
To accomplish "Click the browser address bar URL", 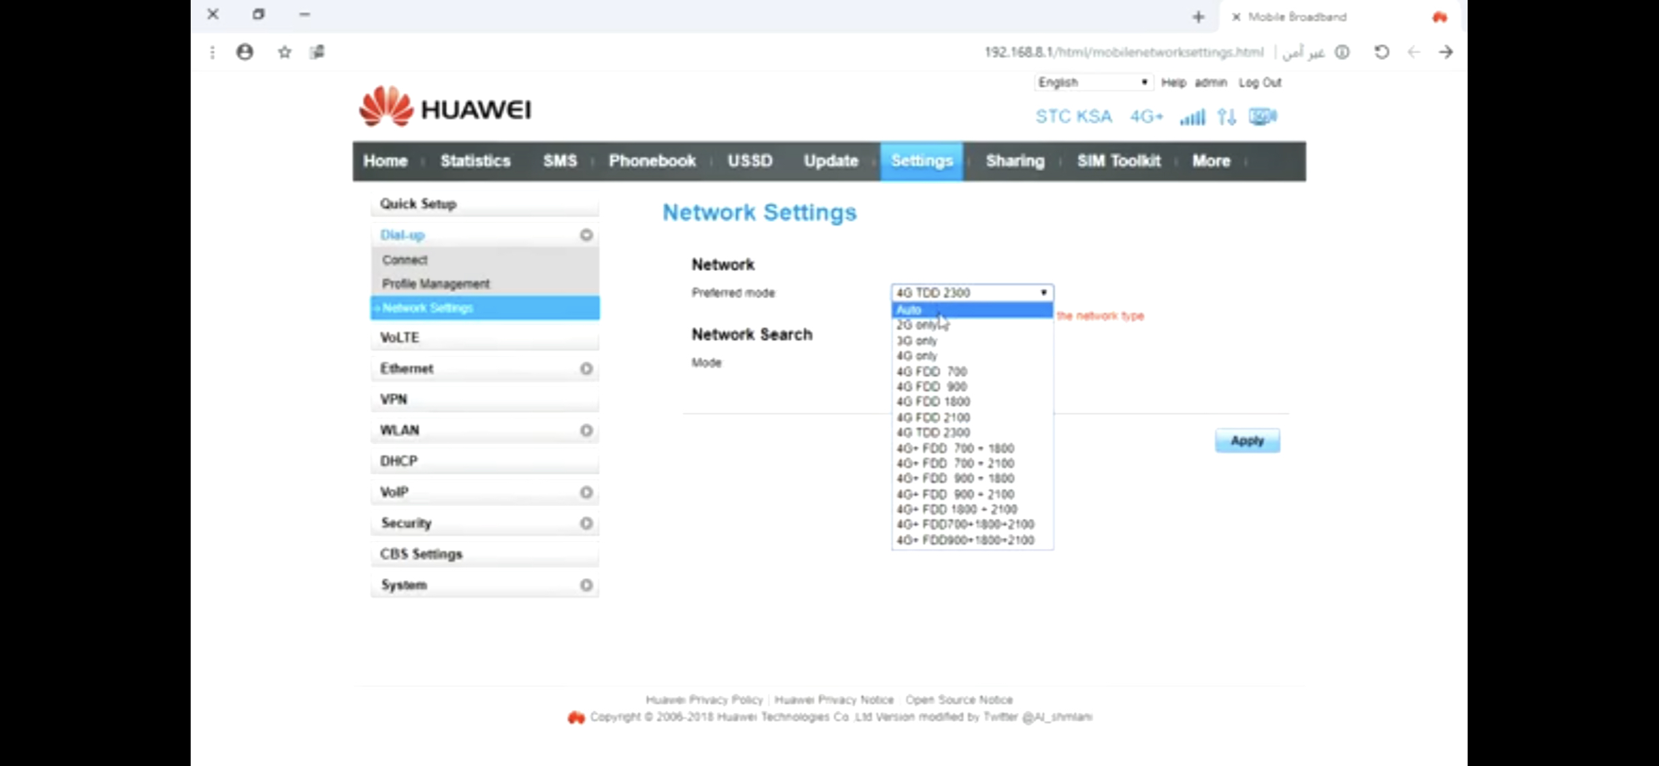I will [1124, 52].
